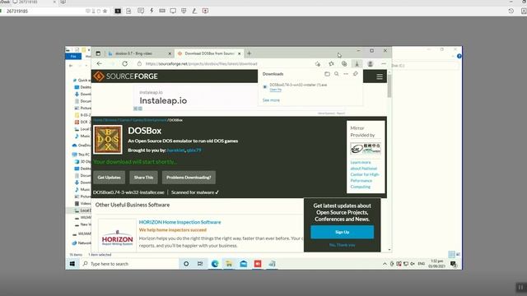Image resolution: width=527 pixels, height=296 pixels.
Task: Open more options in Downloads panel
Action: (346, 74)
